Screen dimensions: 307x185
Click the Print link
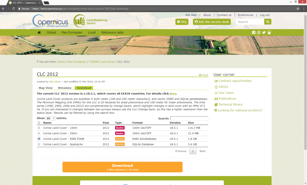(x=204, y=75)
